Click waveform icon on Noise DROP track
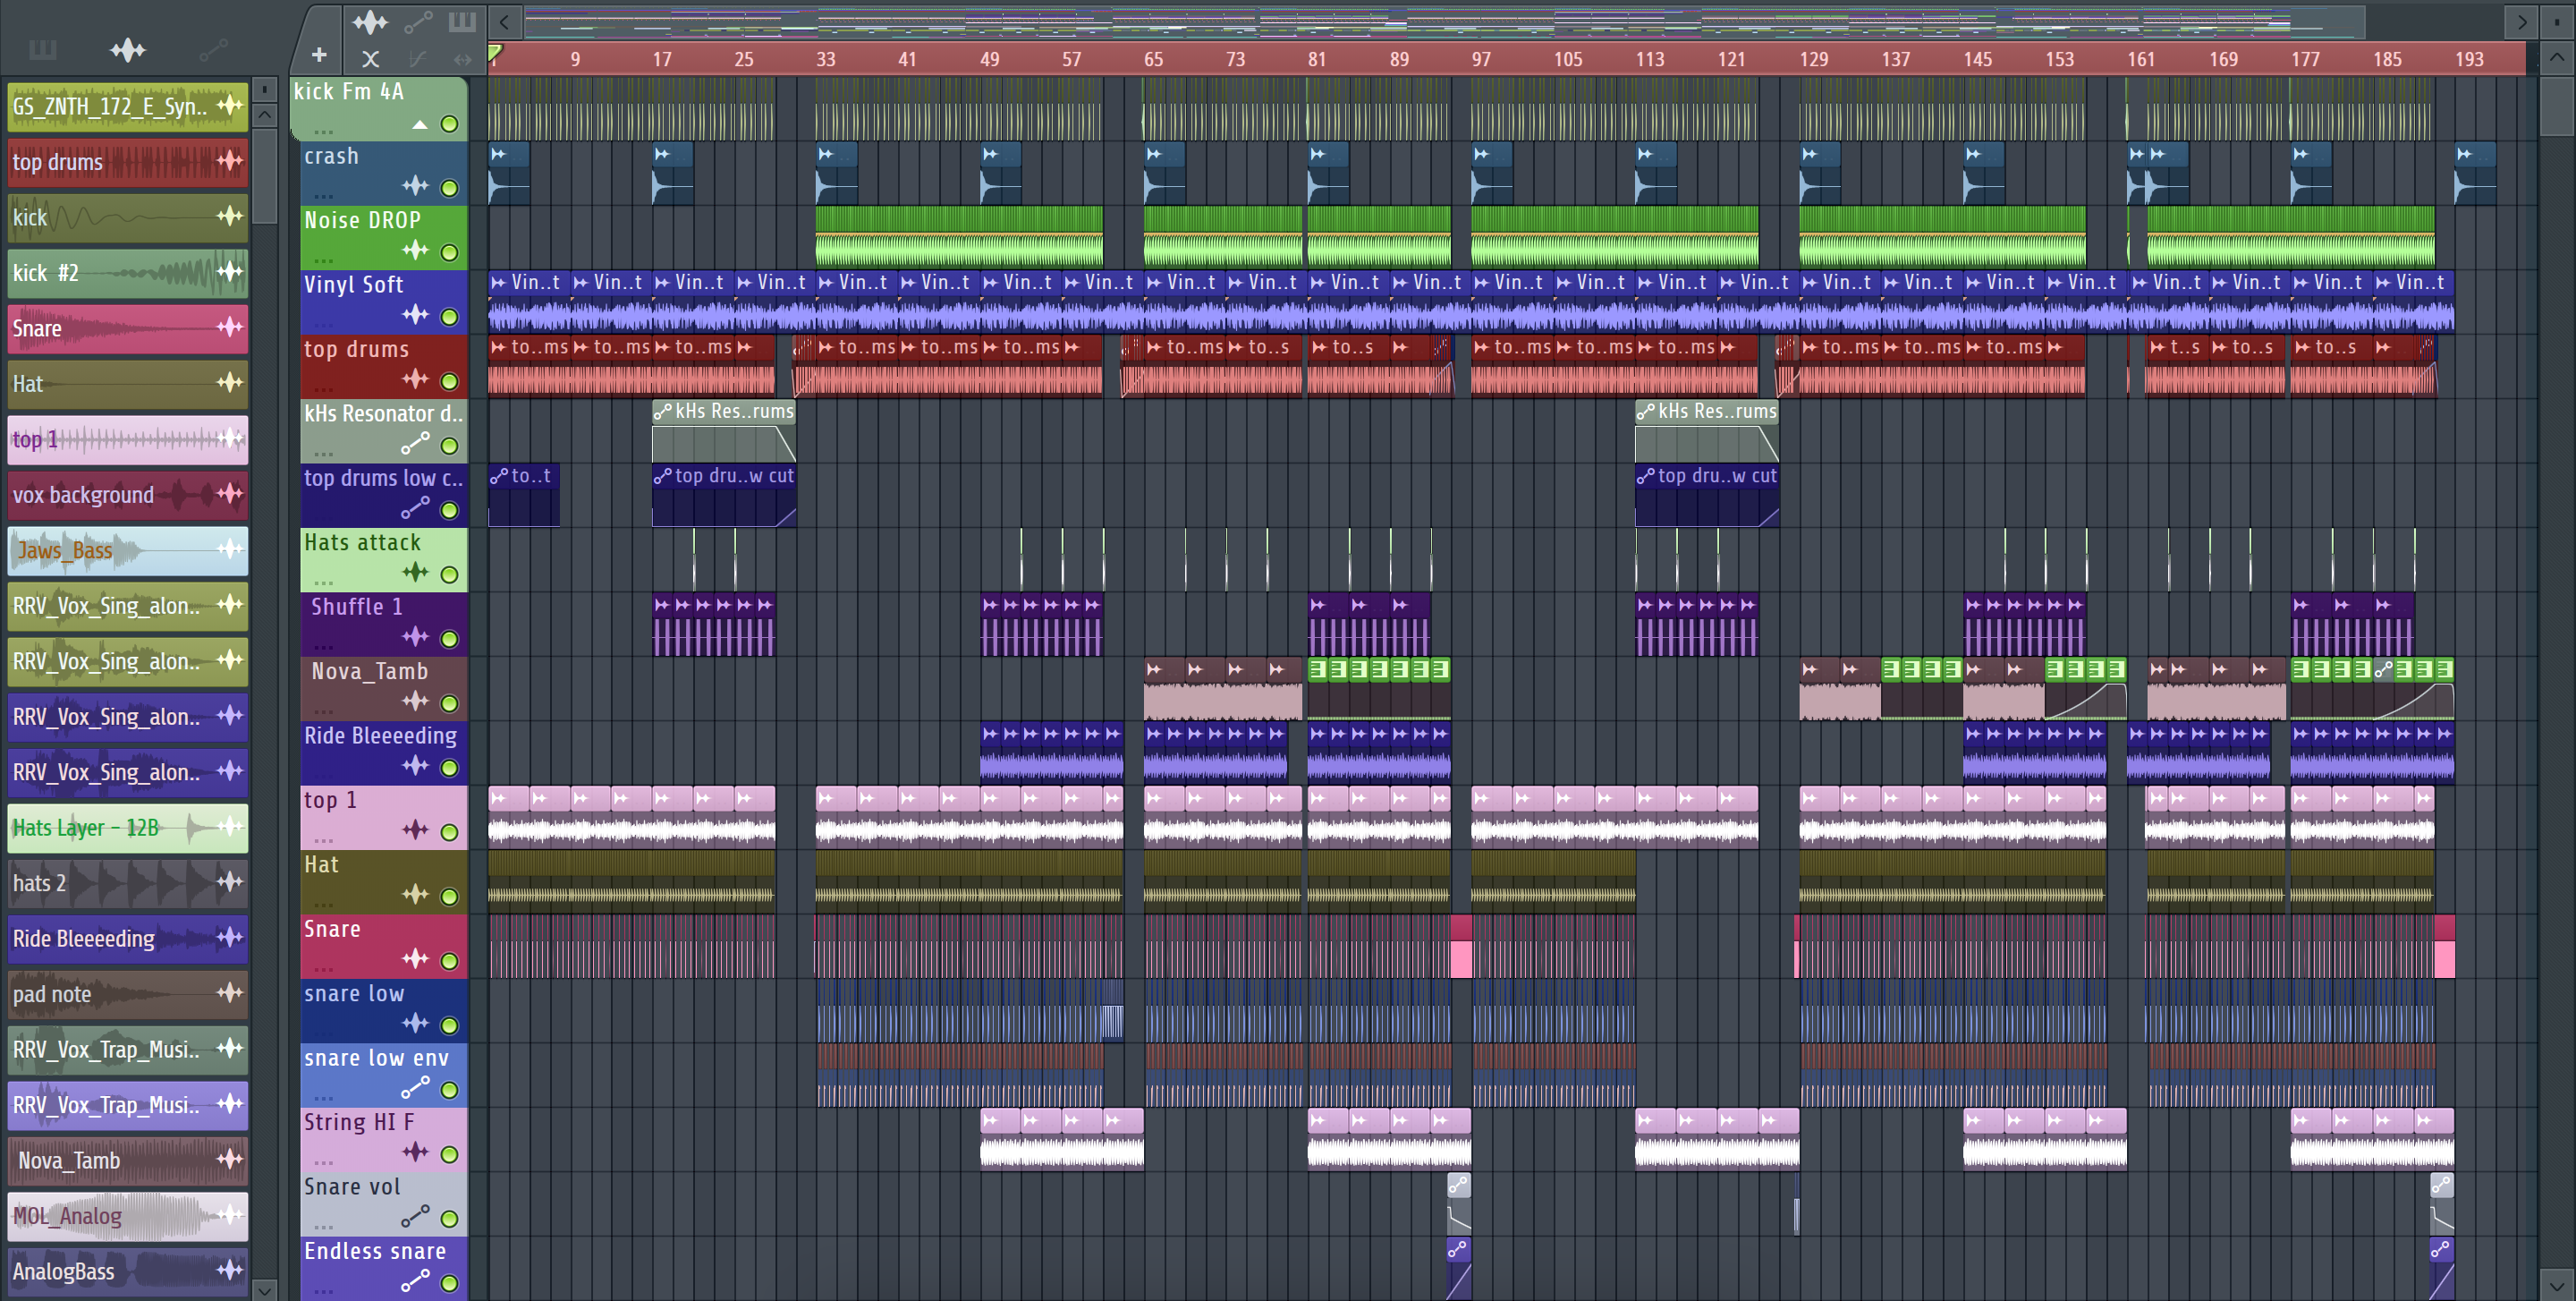 click(415, 250)
